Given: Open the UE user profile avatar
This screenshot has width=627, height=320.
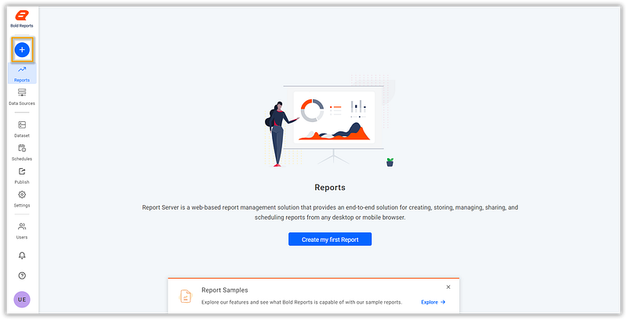Looking at the screenshot, I should click(22, 299).
